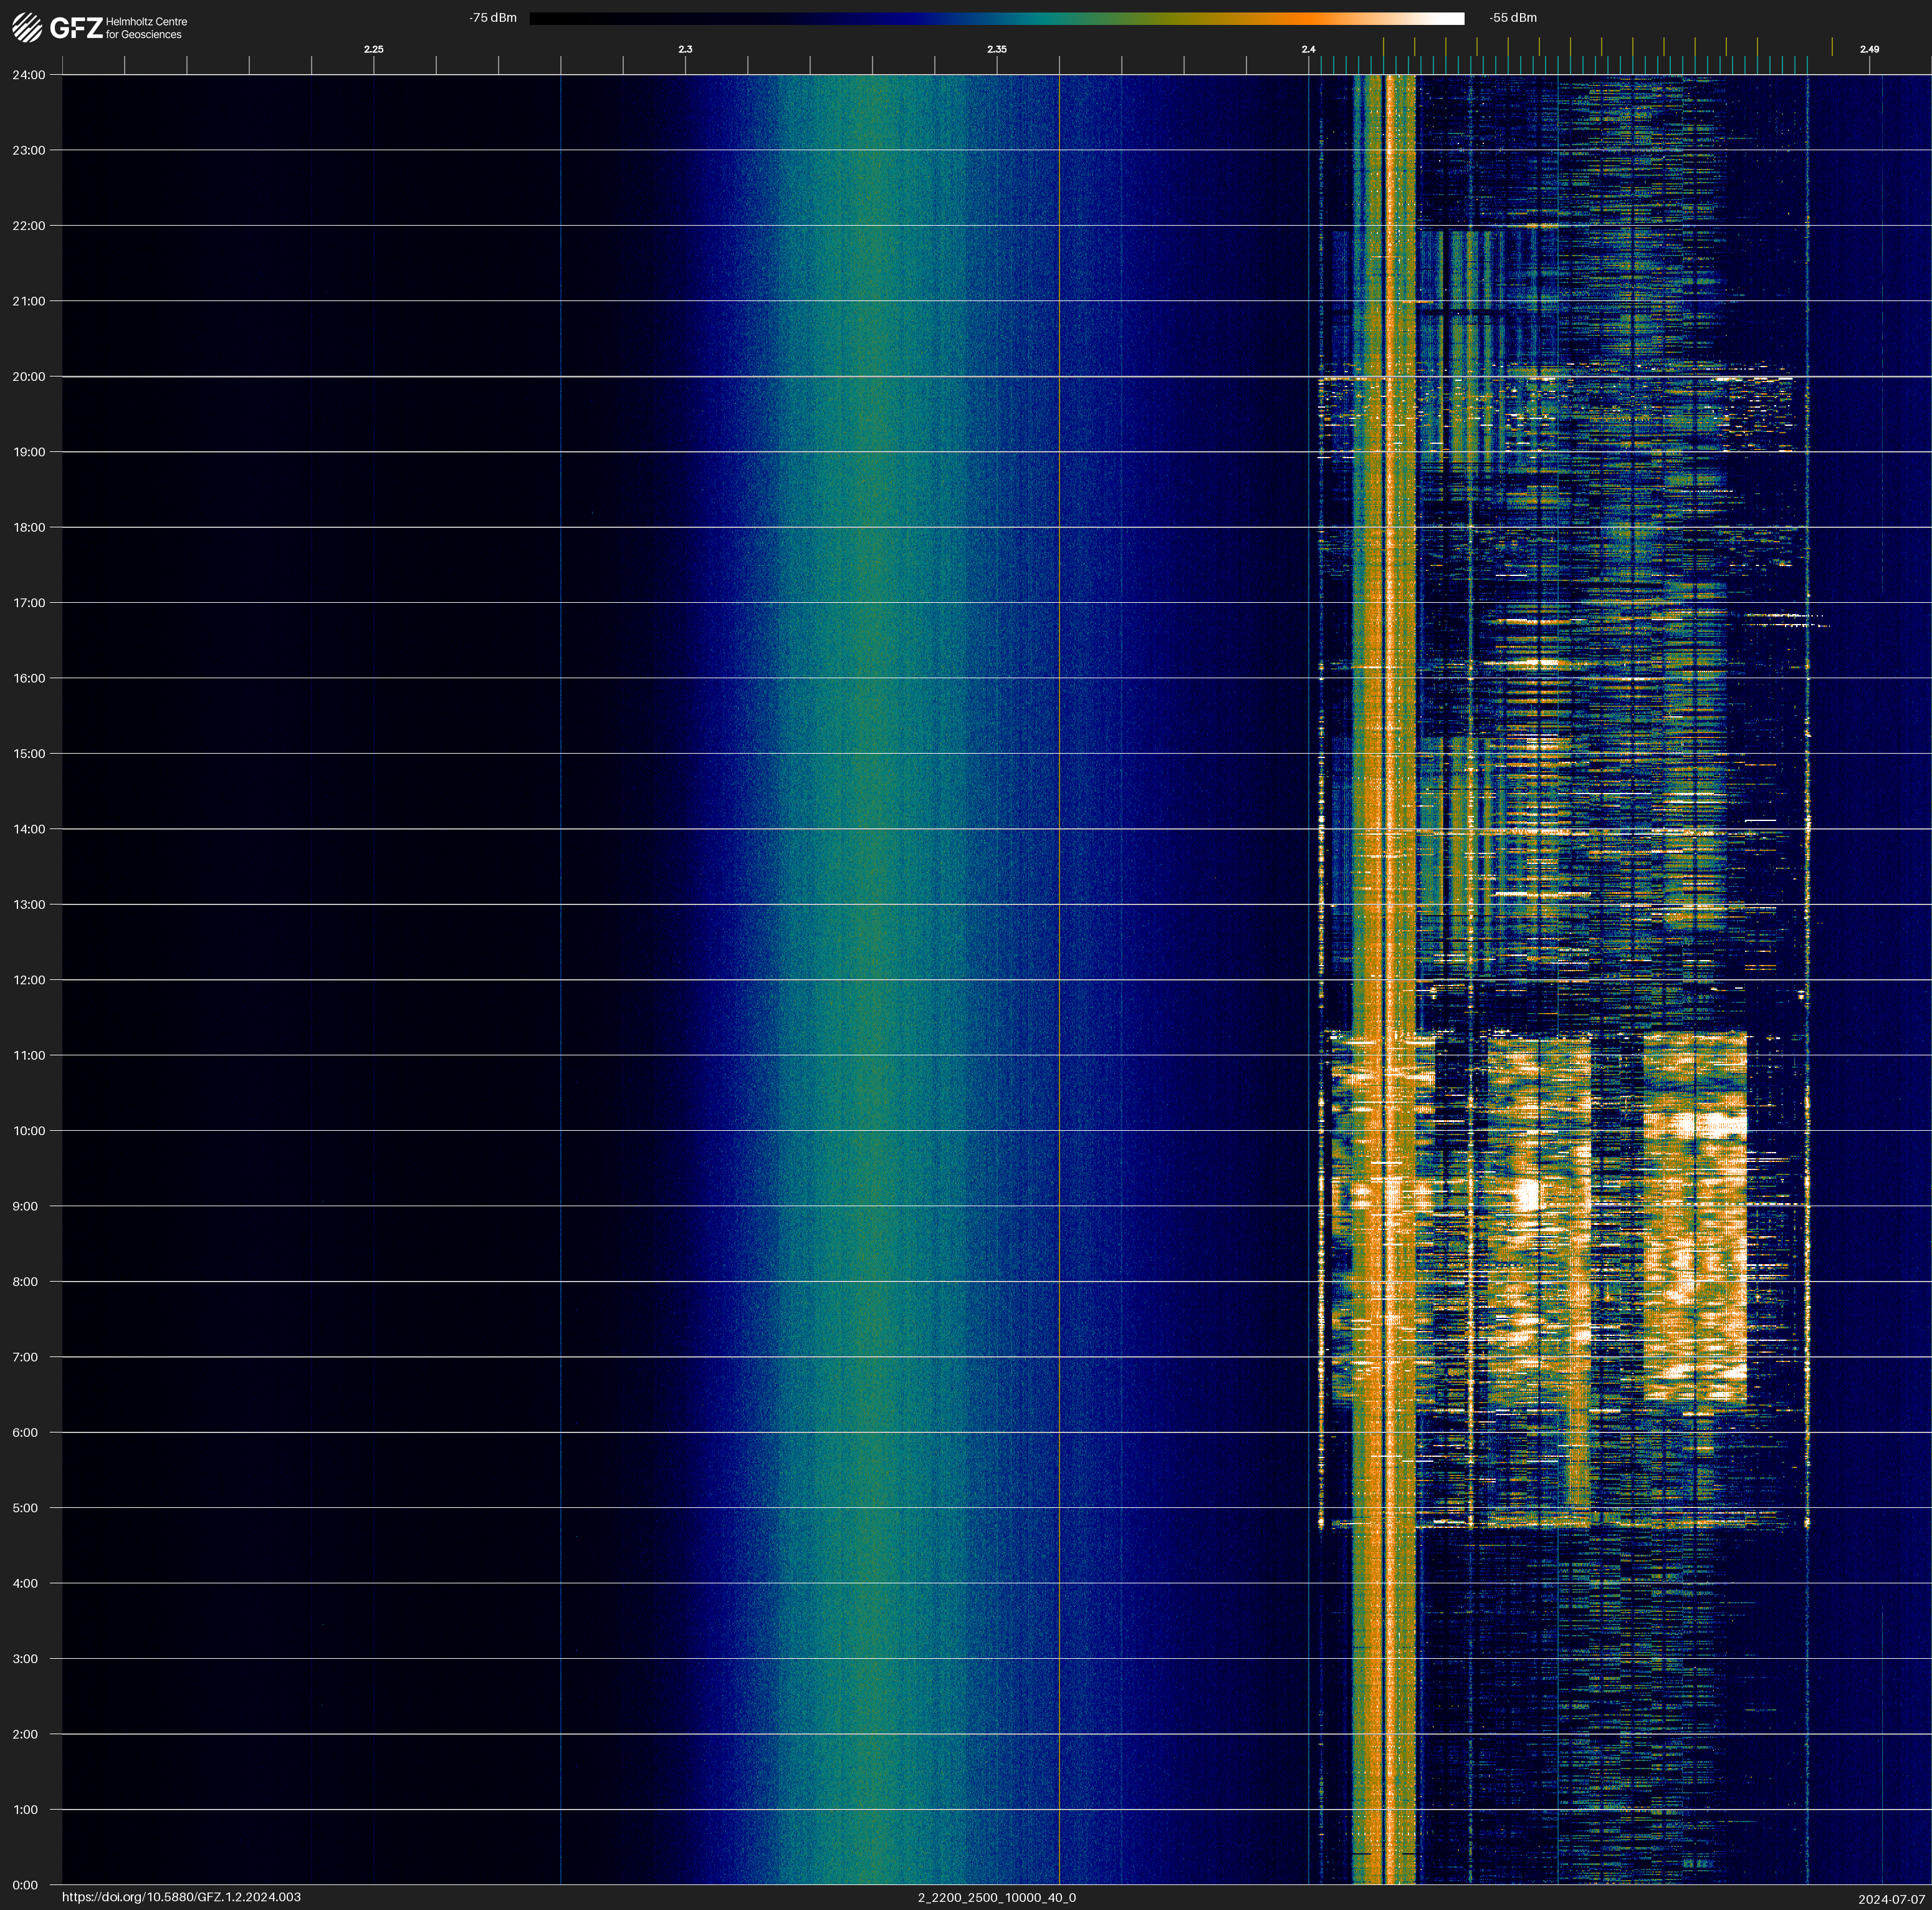The height and width of the screenshot is (1910, 1932).
Task: Click the 17:00 time axis label
Action: tap(29, 603)
